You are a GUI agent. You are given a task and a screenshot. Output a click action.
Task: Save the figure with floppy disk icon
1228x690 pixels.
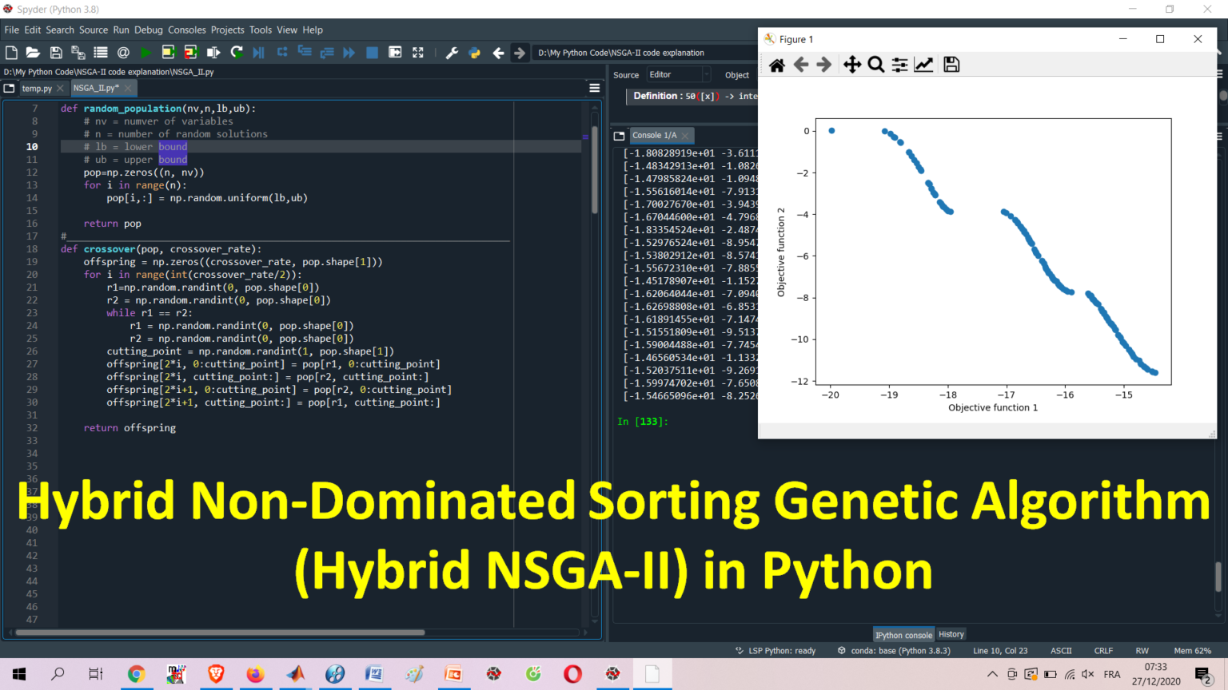pos(951,65)
